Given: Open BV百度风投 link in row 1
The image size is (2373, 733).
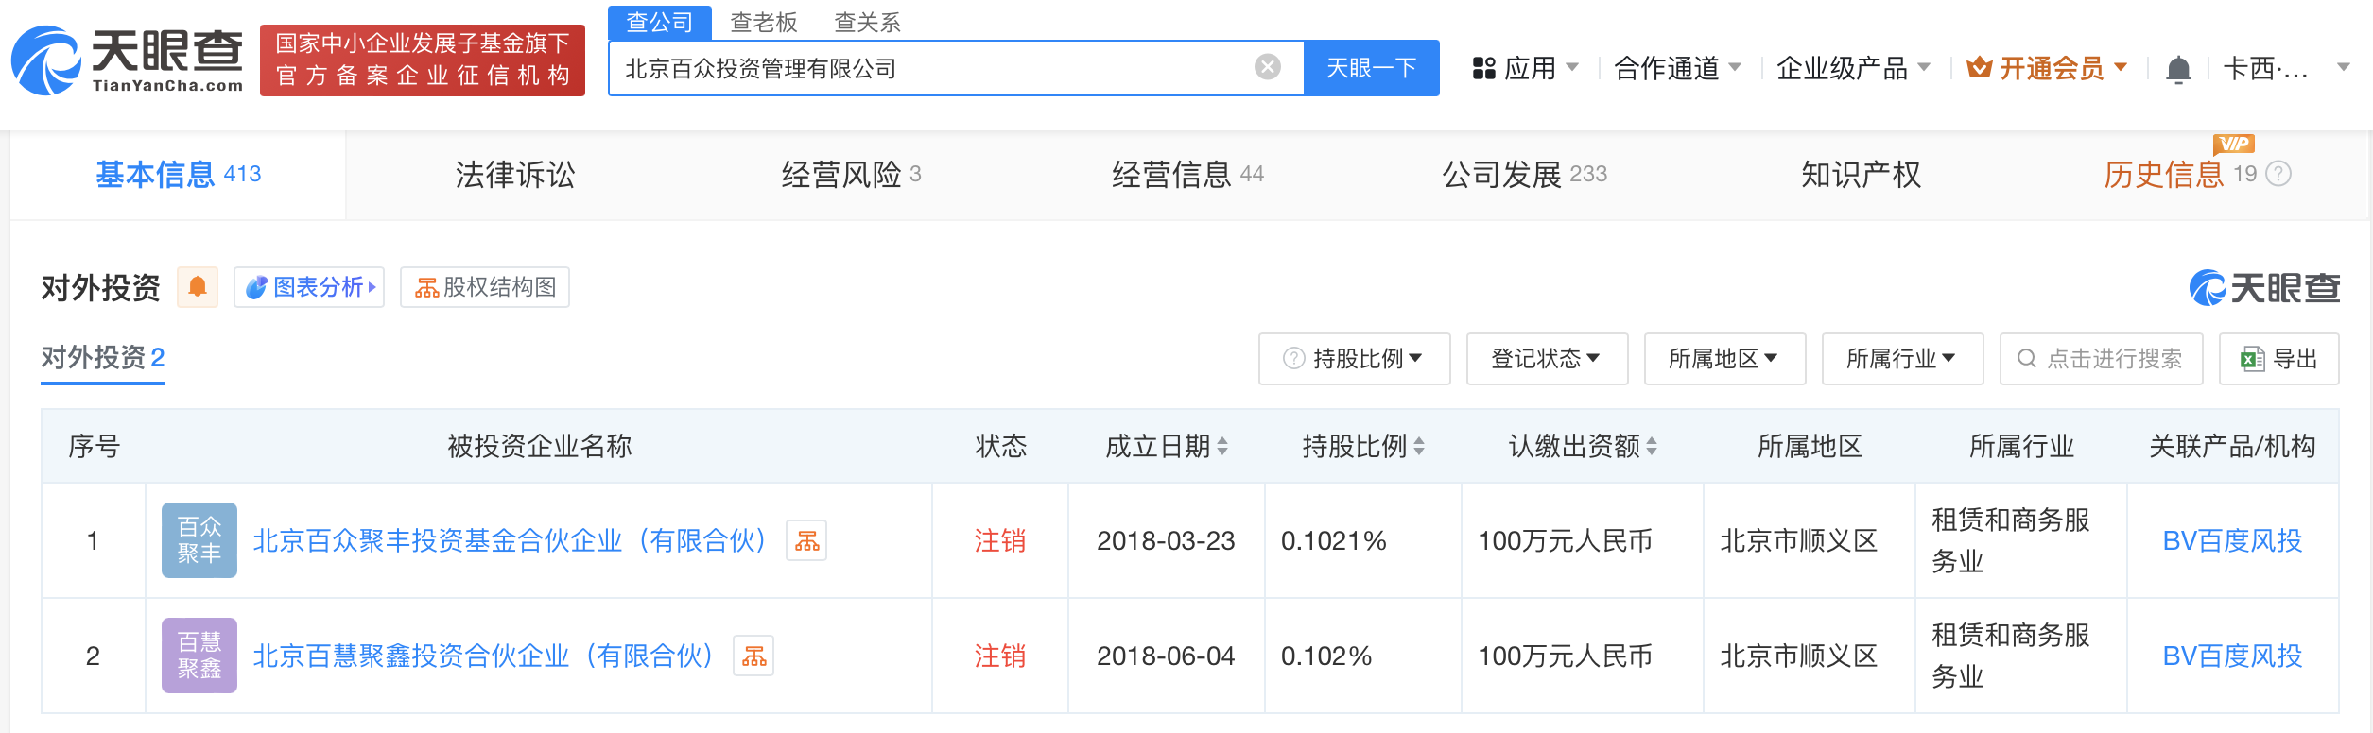Looking at the screenshot, I should point(2232,540).
